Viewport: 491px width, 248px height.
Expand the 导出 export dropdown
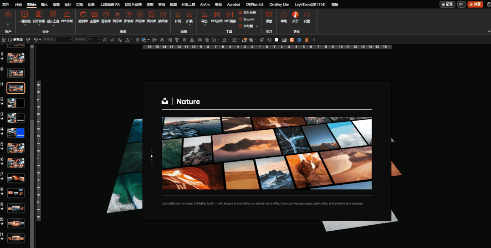click(204, 25)
